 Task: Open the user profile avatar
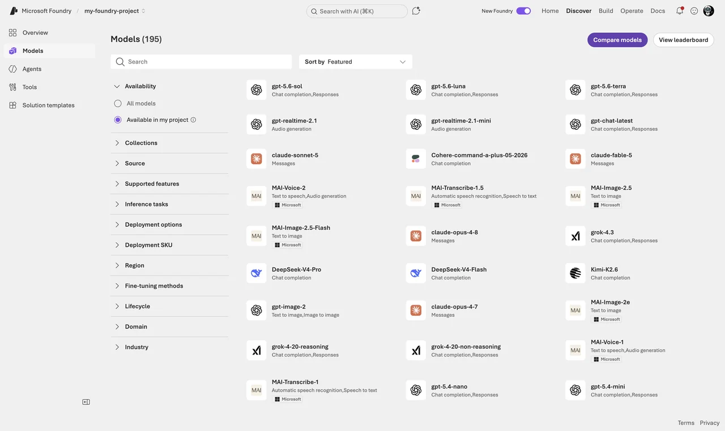point(709,11)
